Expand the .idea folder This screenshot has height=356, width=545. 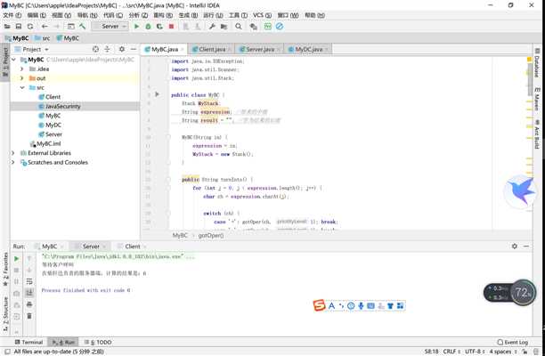coord(22,69)
